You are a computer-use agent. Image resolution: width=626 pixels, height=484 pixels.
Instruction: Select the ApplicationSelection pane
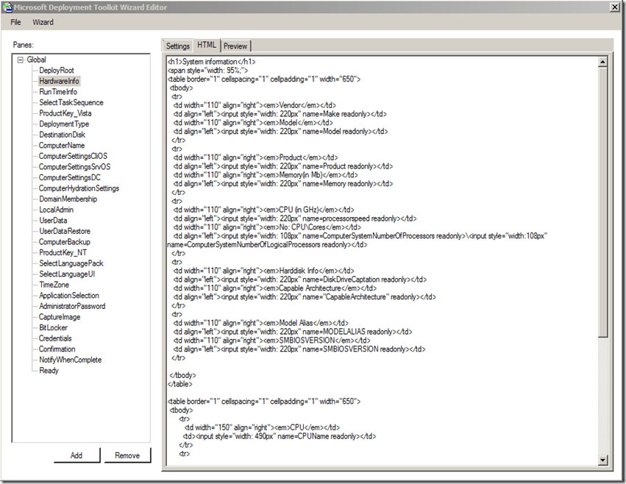69,296
